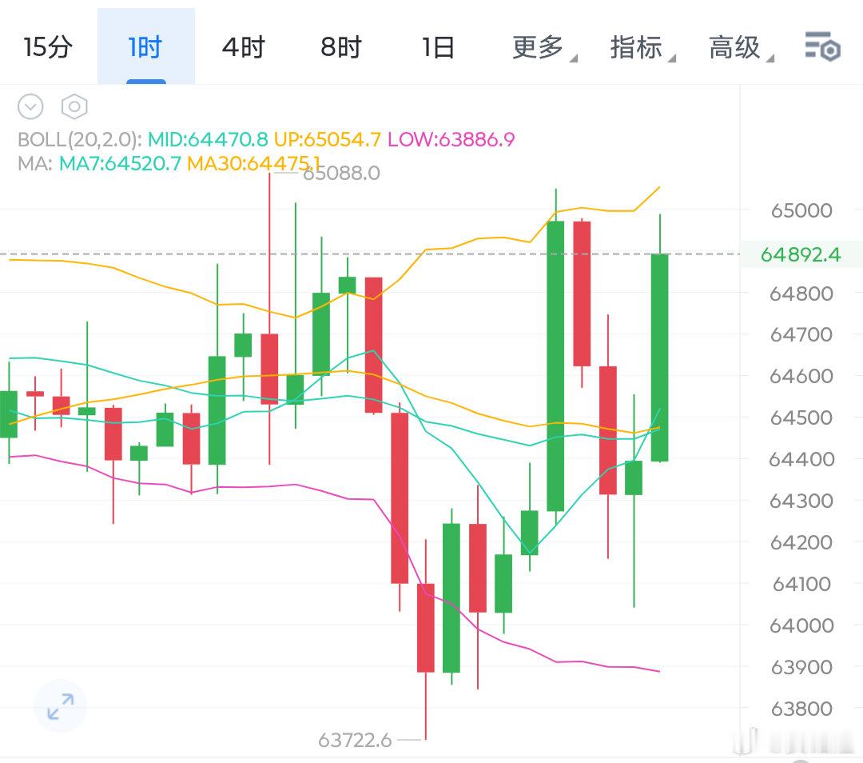863x763 pixels.
Task: Click the current price tag 64892.4
Action: (801, 254)
